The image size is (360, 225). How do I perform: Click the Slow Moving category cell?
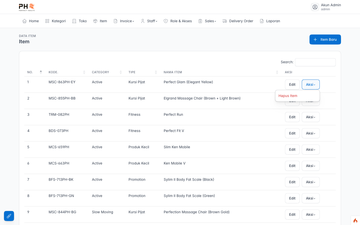(102, 212)
